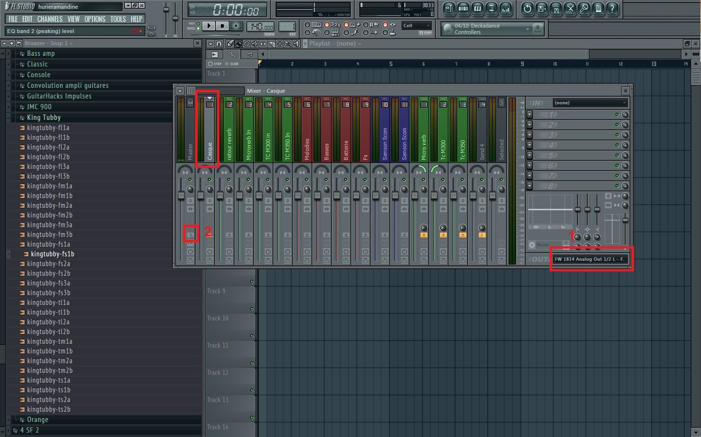The width and height of the screenshot is (701, 437).
Task: Select the Zoom magnifier tool in playlist
Action: 287,44
